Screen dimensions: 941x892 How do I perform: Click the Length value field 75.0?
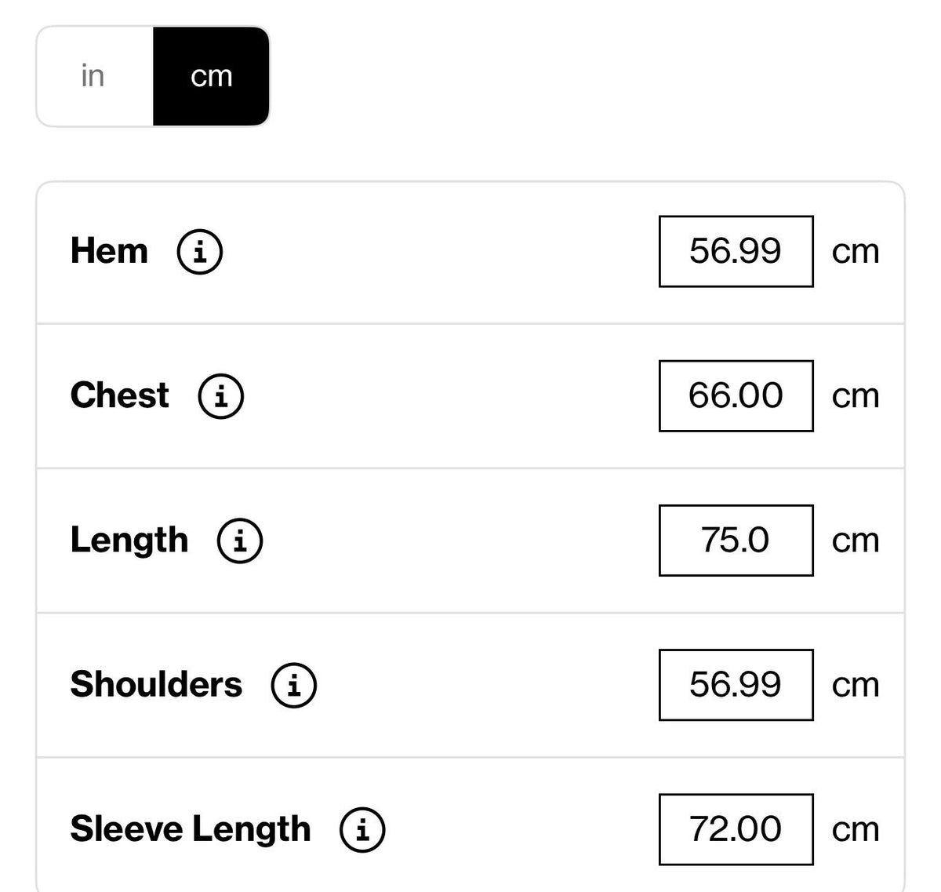736,541
